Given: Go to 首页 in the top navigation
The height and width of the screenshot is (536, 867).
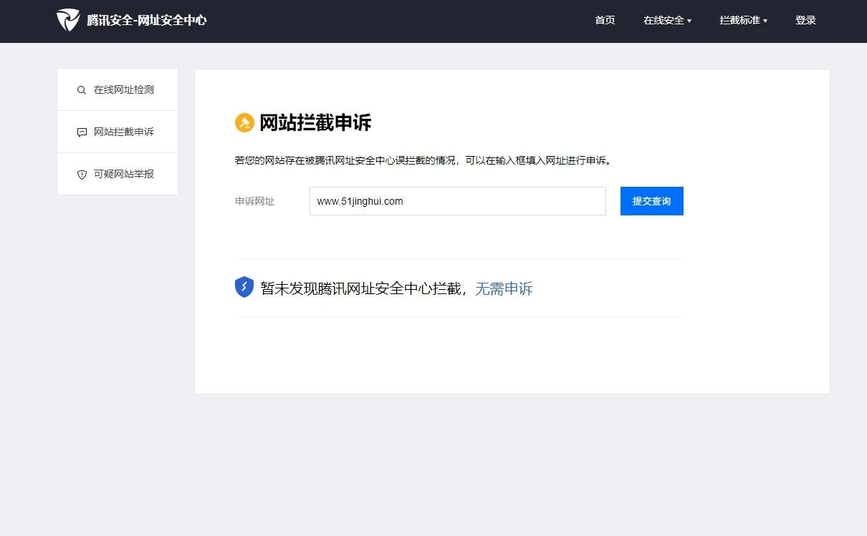Looking at the screenshot, I should 605,20.
